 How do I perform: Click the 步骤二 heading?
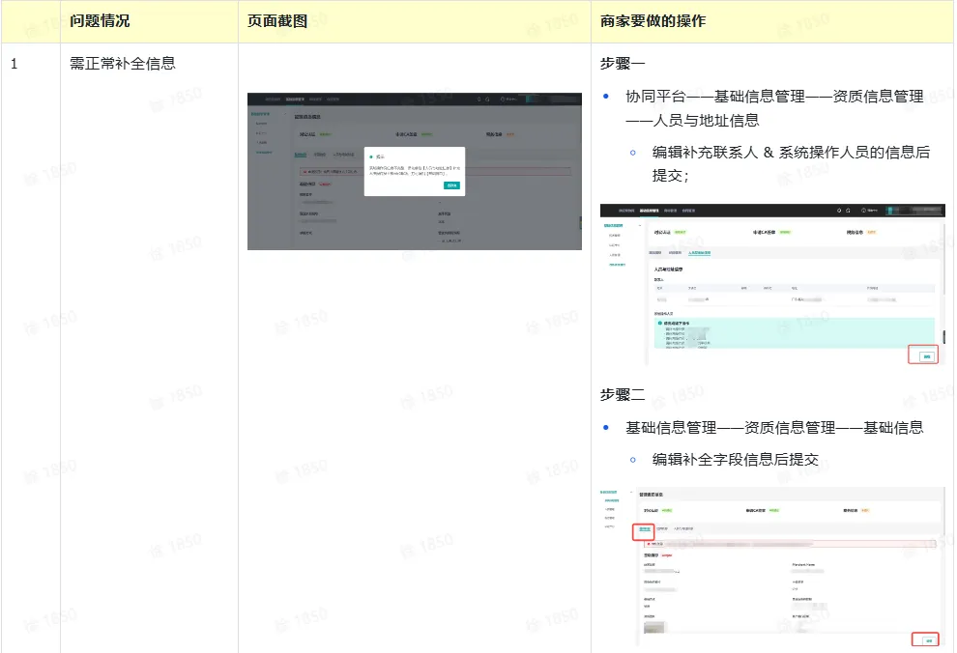[622, 394]
